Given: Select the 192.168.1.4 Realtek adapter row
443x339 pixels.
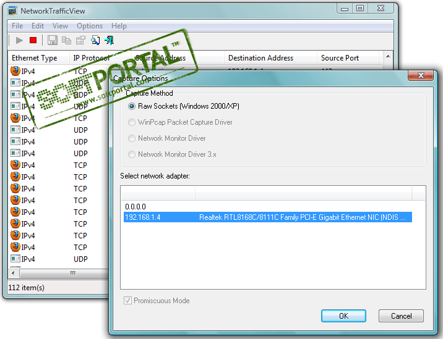Looking at the screenshot, I should point(267,217).
